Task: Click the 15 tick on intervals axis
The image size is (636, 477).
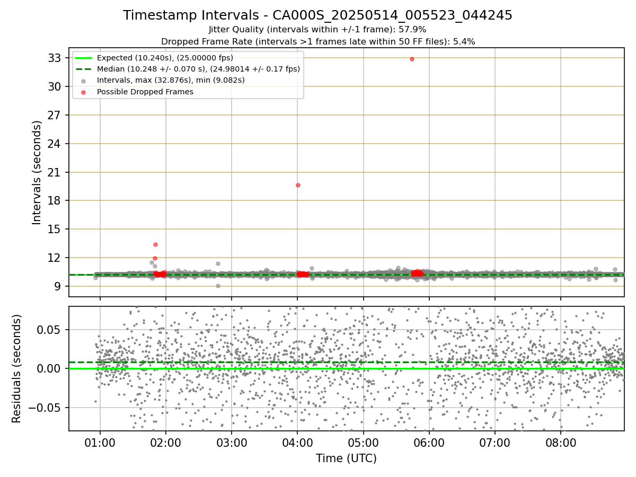Action: [55, 229]
